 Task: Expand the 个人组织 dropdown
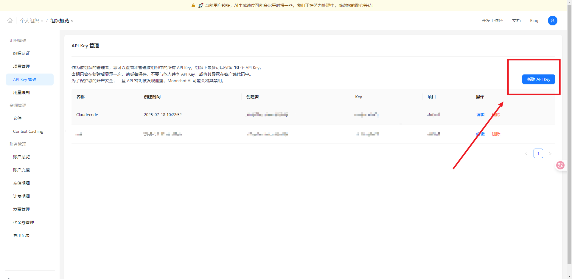[x=32, y=21]
